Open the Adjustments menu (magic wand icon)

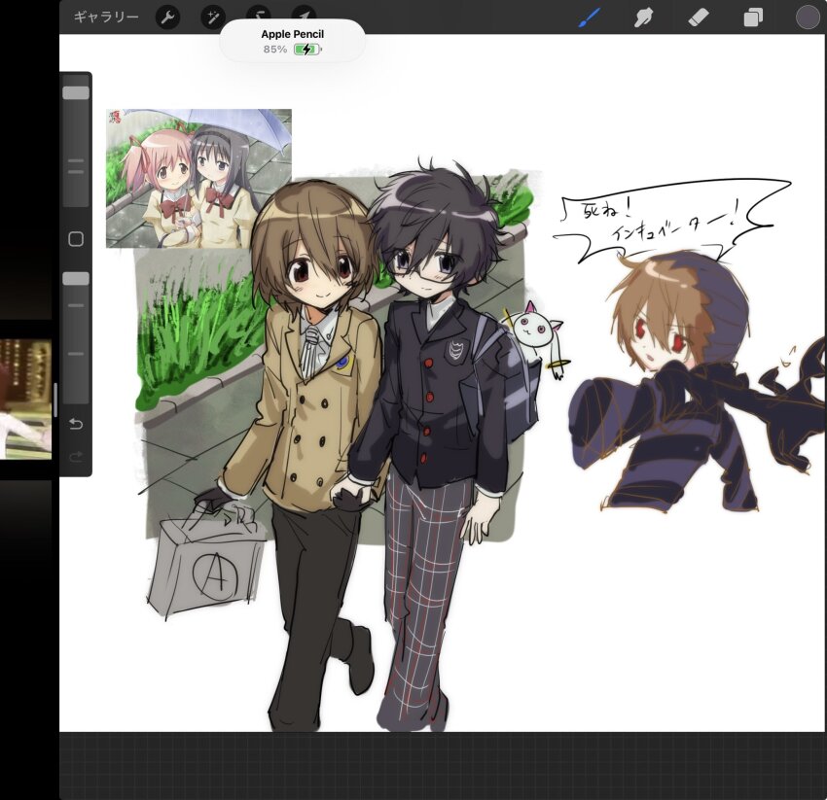(212, 17)
